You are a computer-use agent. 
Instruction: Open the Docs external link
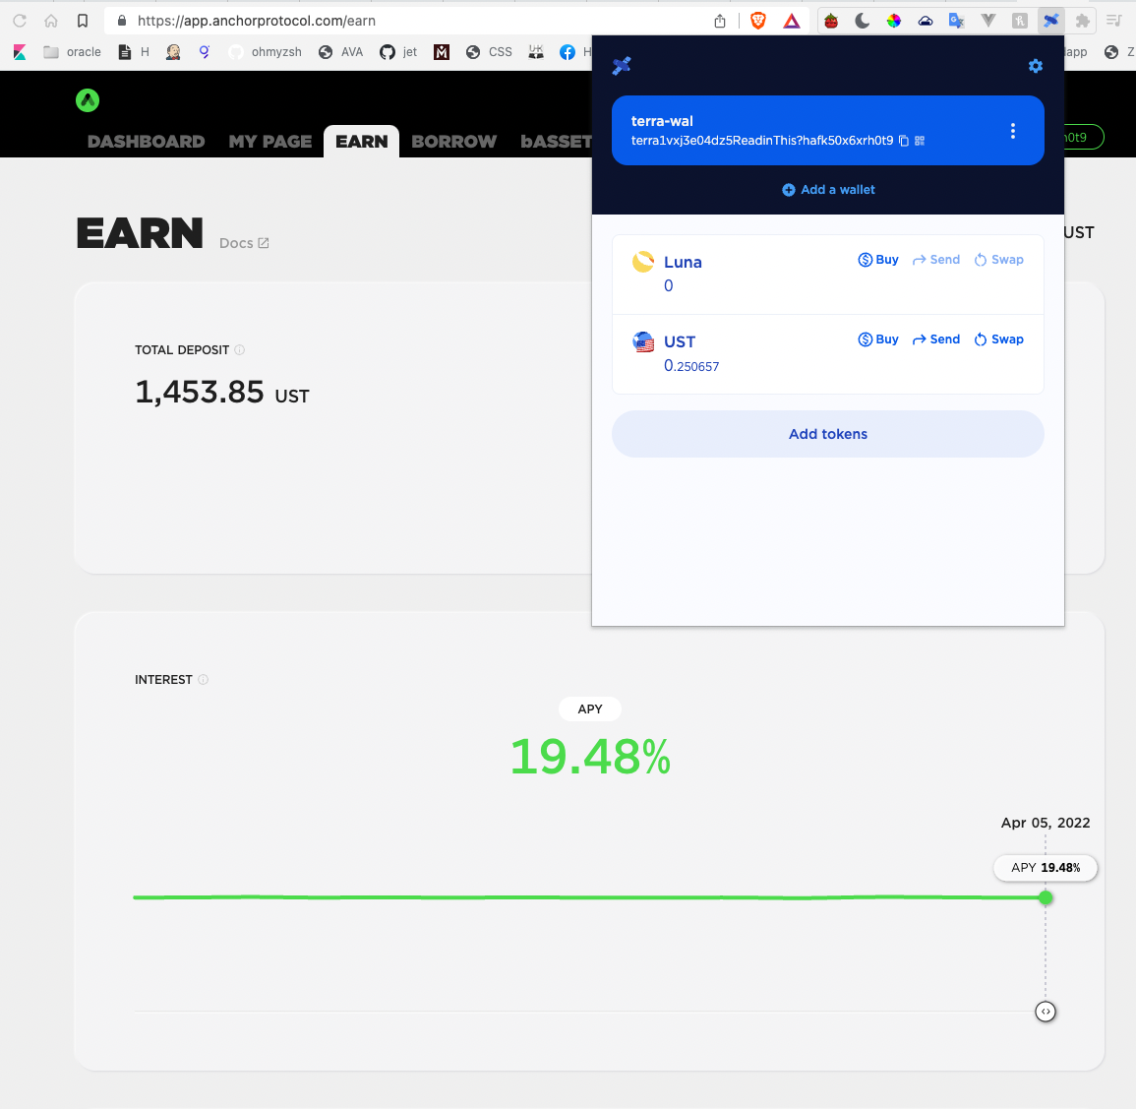click(x=244, y=243)
